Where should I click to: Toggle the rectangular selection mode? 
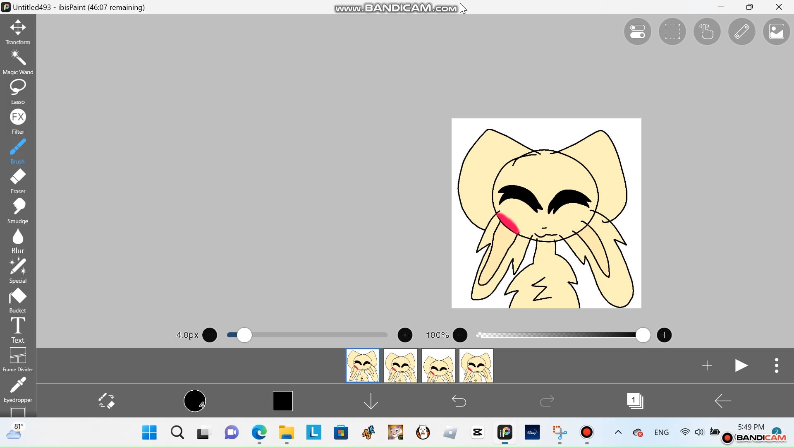[x=672, y=31]
